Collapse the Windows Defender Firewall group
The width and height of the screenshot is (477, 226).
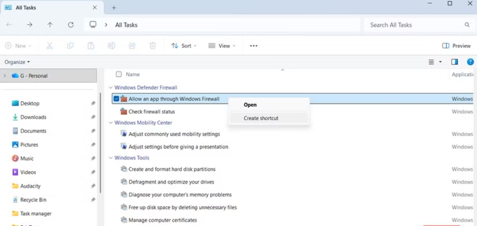pyautogui.click(x=111, y=88)
